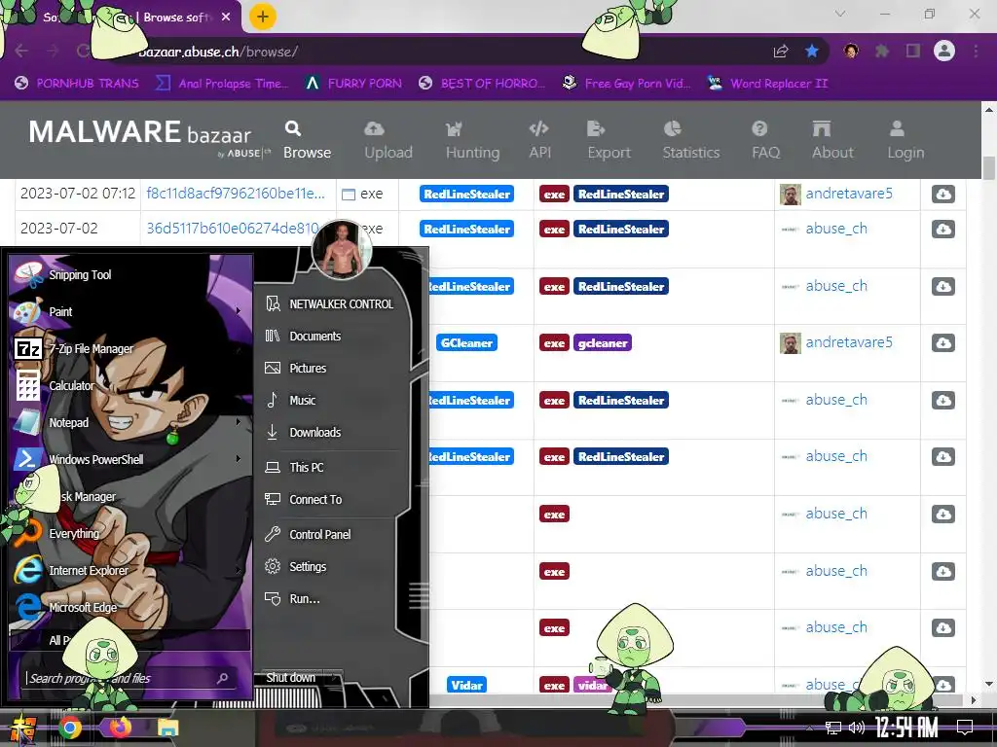Click the Chrome icon on the taskbar
Viewport: 997px width, 747px height.
(70, 728)
